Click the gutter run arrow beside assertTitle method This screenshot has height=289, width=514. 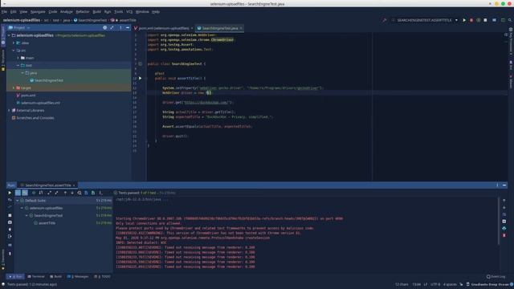(140, 79)
